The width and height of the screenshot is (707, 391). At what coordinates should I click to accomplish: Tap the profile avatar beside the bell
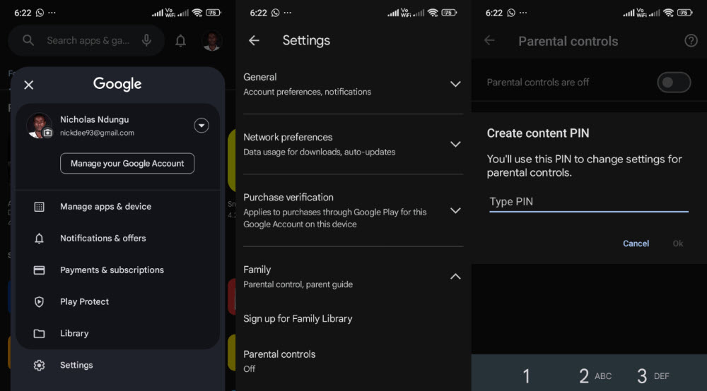(211, 41)
